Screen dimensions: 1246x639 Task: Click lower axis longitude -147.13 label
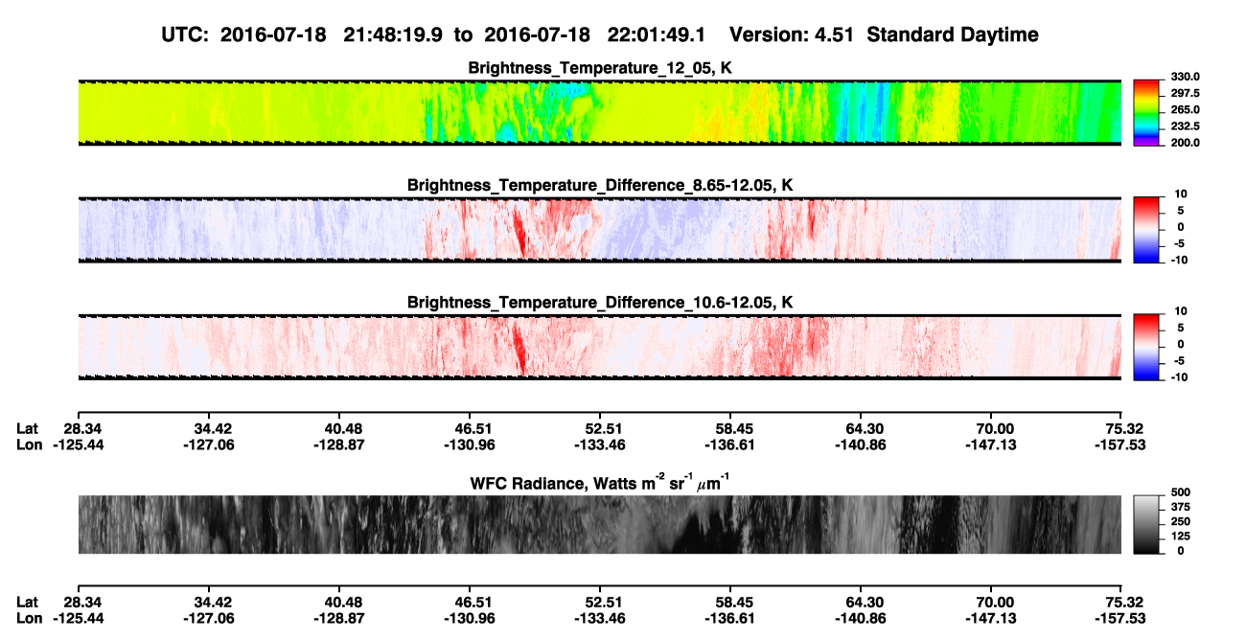tap(992, 618)
